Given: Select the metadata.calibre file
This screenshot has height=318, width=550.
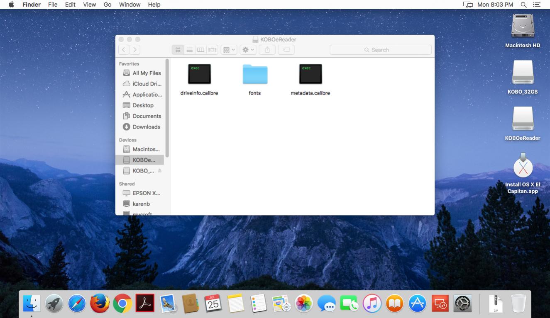Looking at the screenshot, I should coord(310,80).
